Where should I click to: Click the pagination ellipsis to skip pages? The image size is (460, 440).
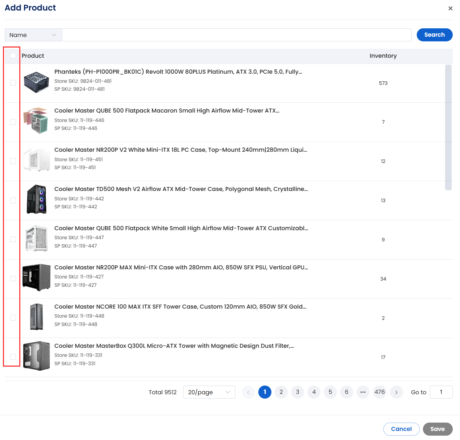click(363, 392)
